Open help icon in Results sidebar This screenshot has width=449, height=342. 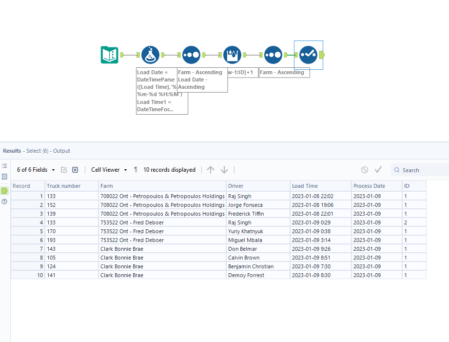[x=4, y=201]
